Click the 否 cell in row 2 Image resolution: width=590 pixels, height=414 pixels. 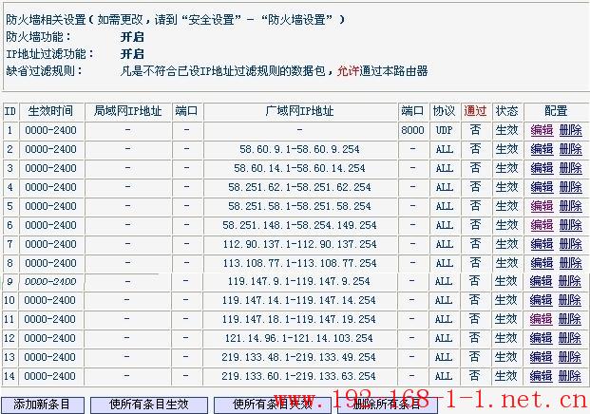[x=475, y=149]
